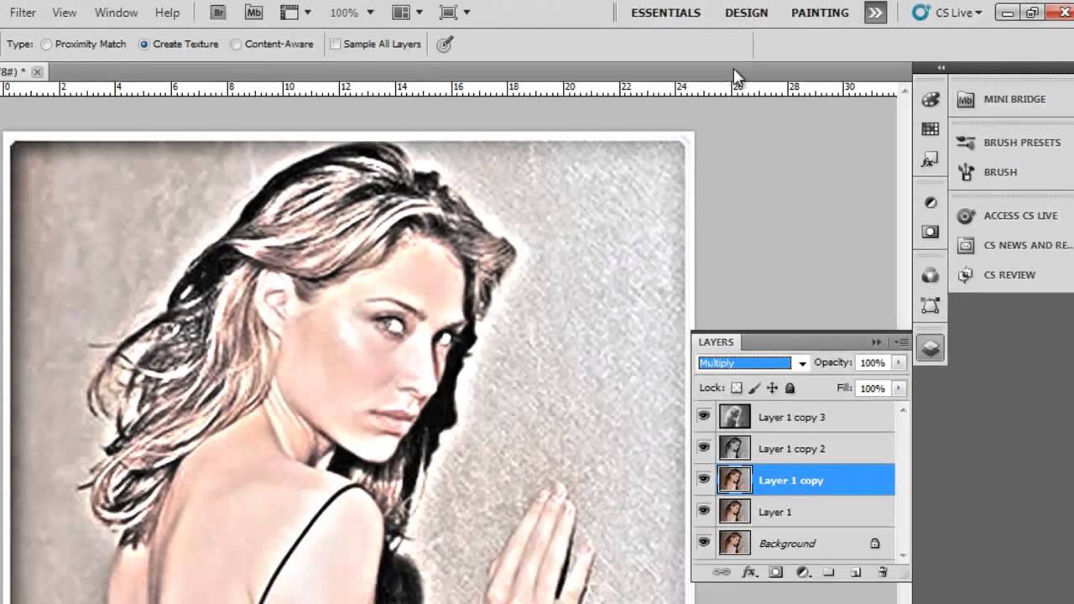The image size is (1074, 604).
Task: Open the Window menu
Action: 116,13
